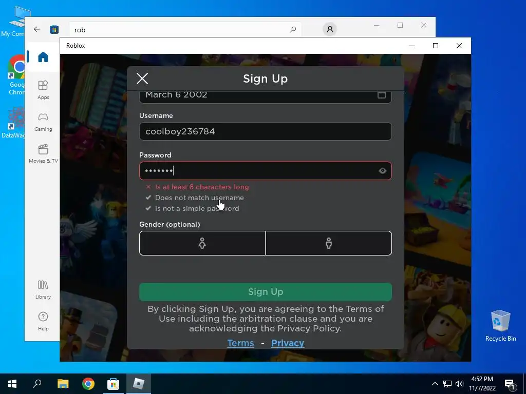Viewport: 526px width, 394px height.
Task: Select the Google Chrome desktop shortcut
Action: coord(16,75)
